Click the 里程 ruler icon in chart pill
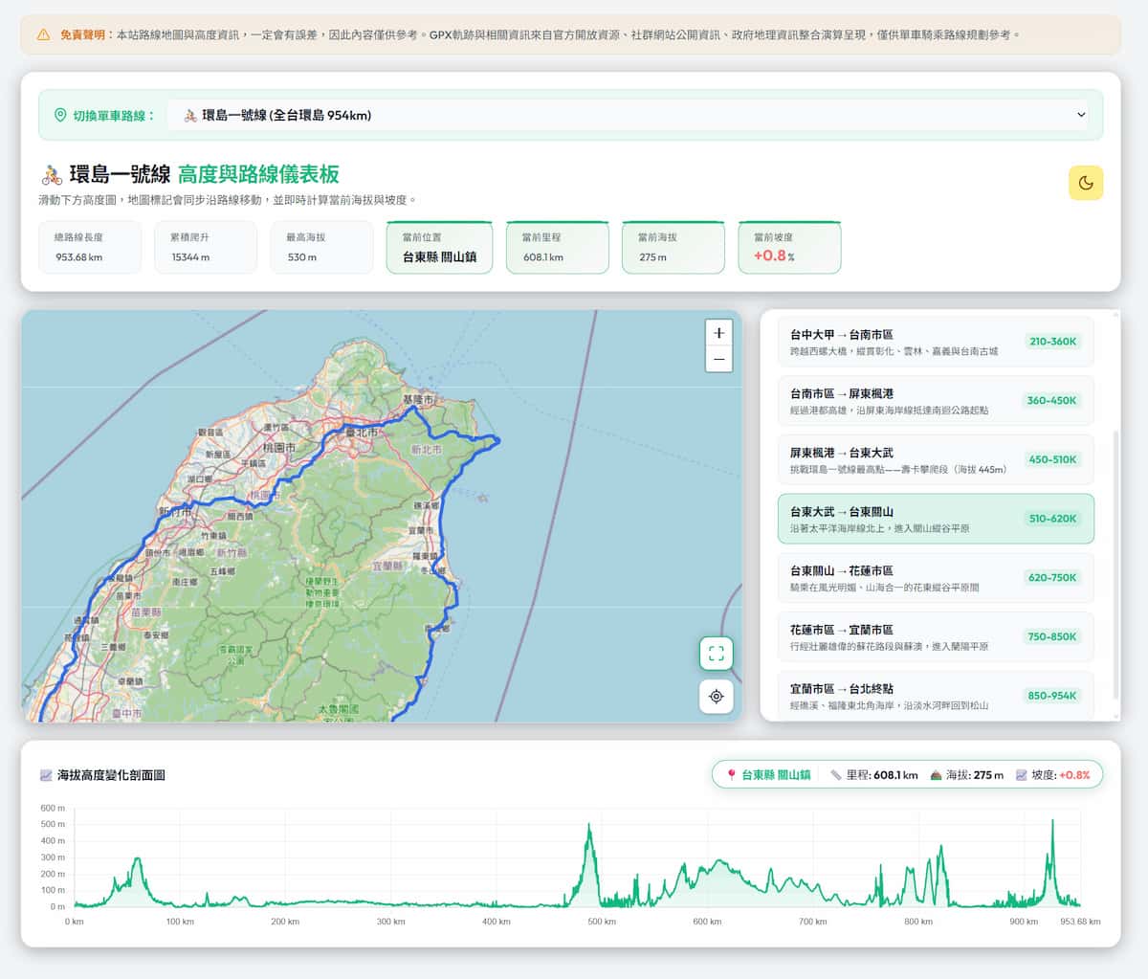1148x979 pixels. click(x=836, y=775)
